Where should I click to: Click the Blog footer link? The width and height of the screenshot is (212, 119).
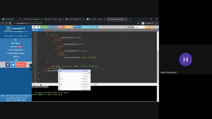pyautogui.click(x=12, y=96)
